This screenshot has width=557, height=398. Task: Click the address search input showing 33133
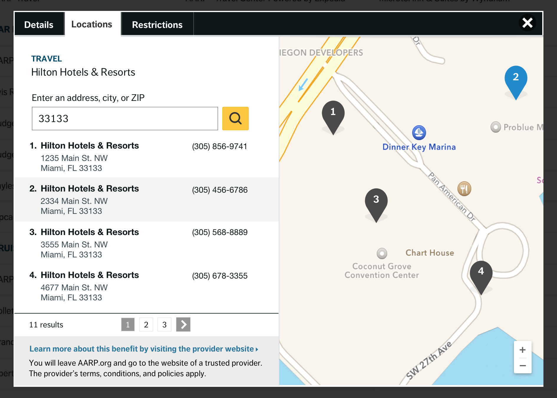point(124,119)
